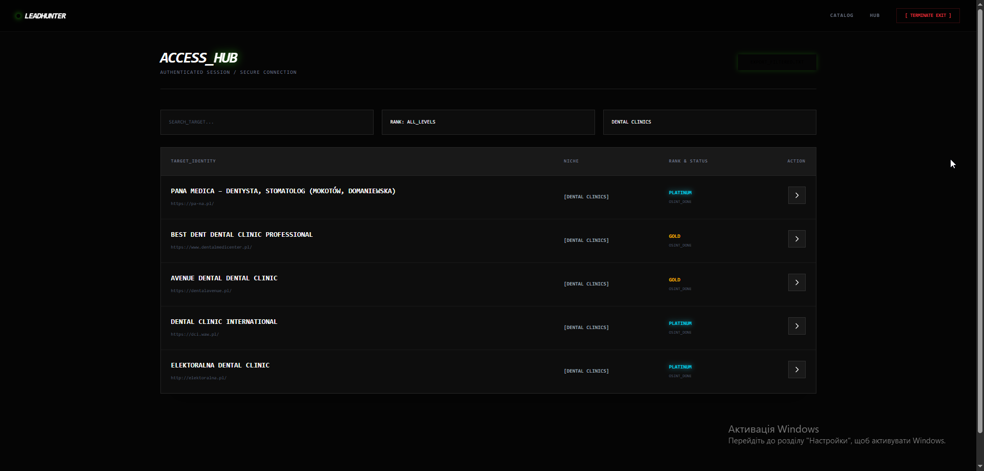
Task: Click Gold rank of Avenue Dental
Action: click(x=674, y=280)
